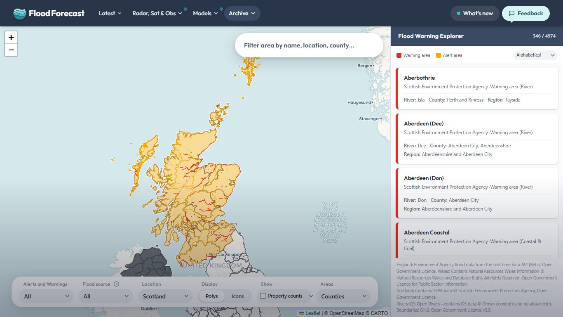This screenshot has height=317, width=563.
Task: Open the Archive menu
Action: click(x=242, y=13)
